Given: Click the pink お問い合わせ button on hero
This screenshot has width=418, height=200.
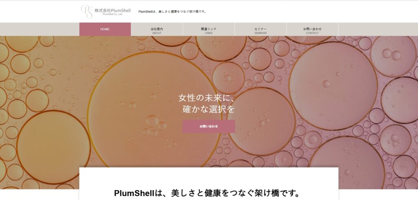Looking at the screenshot, I should (x=209, y=126).
